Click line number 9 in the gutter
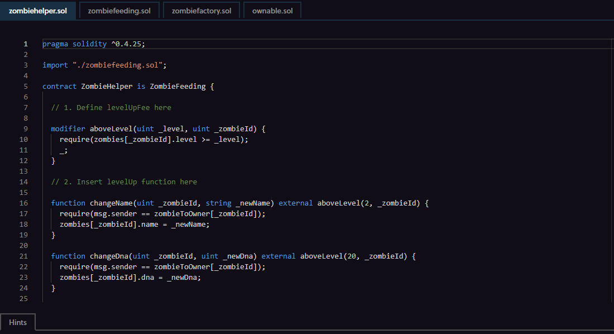This screenshot has width=614, height=334. [x=26, y=128]
